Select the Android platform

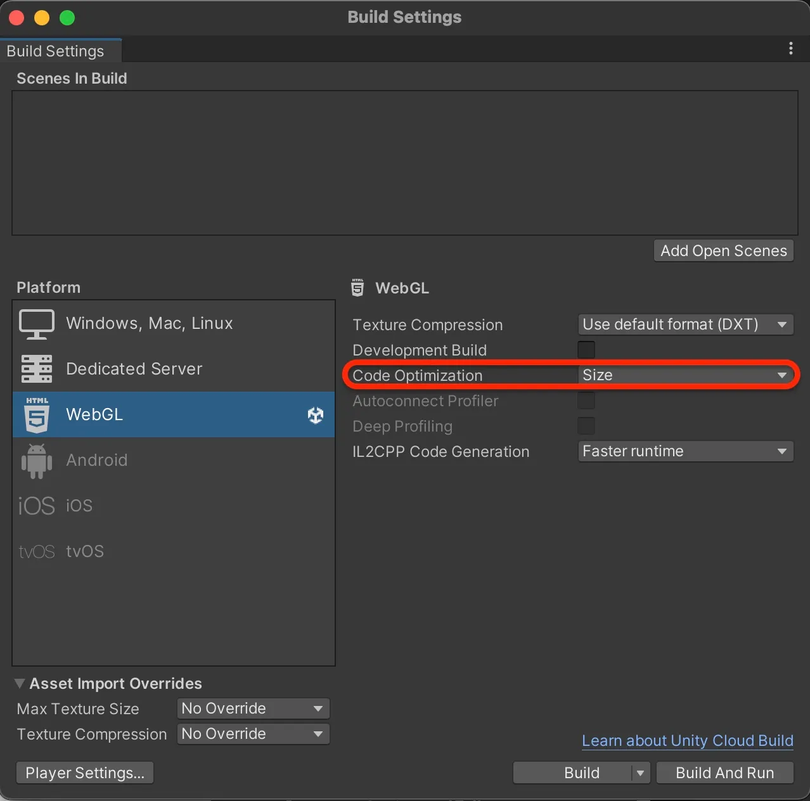(174, 460)
